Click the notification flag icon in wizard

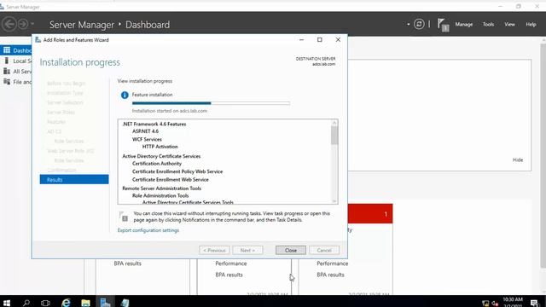click(x=123, y=217)
